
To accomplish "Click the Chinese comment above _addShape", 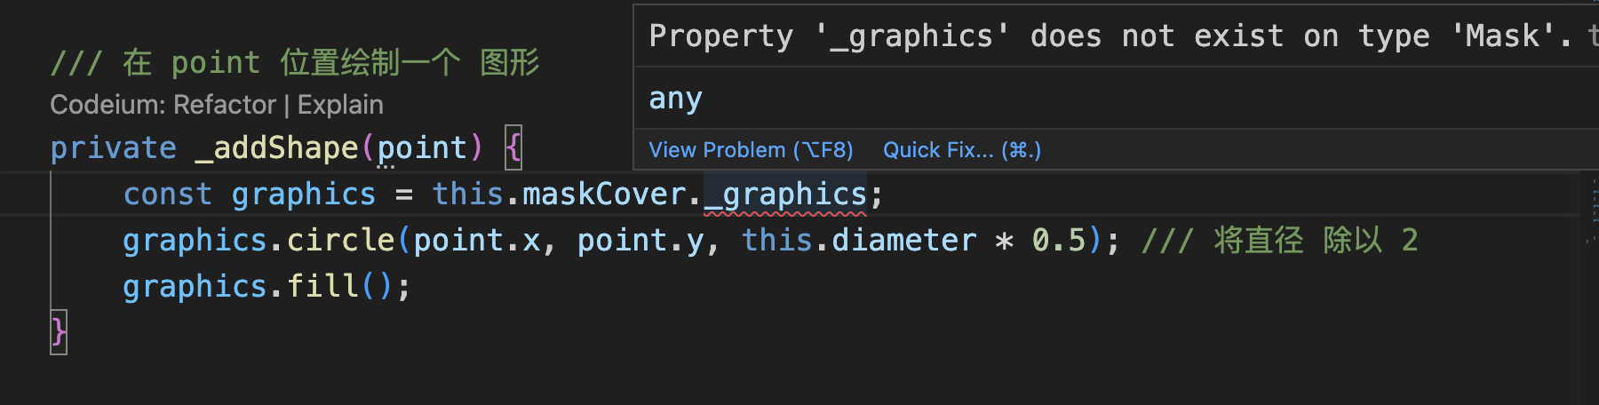I will [x=295, y=63].
